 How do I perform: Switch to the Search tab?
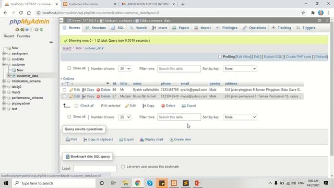coord(138,28)
